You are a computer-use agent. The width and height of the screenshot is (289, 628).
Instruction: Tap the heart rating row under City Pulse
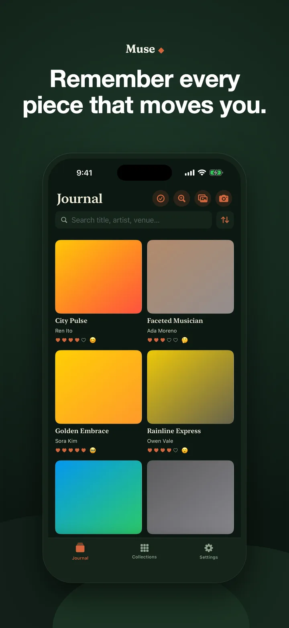point(71,340)
